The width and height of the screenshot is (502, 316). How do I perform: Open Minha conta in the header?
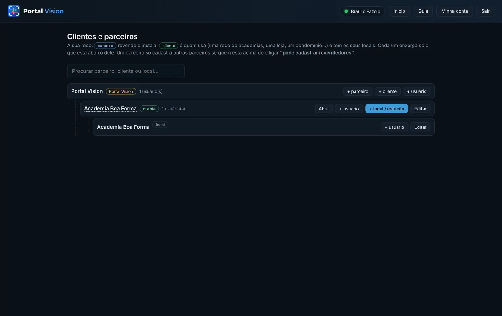tap(454, 11)
